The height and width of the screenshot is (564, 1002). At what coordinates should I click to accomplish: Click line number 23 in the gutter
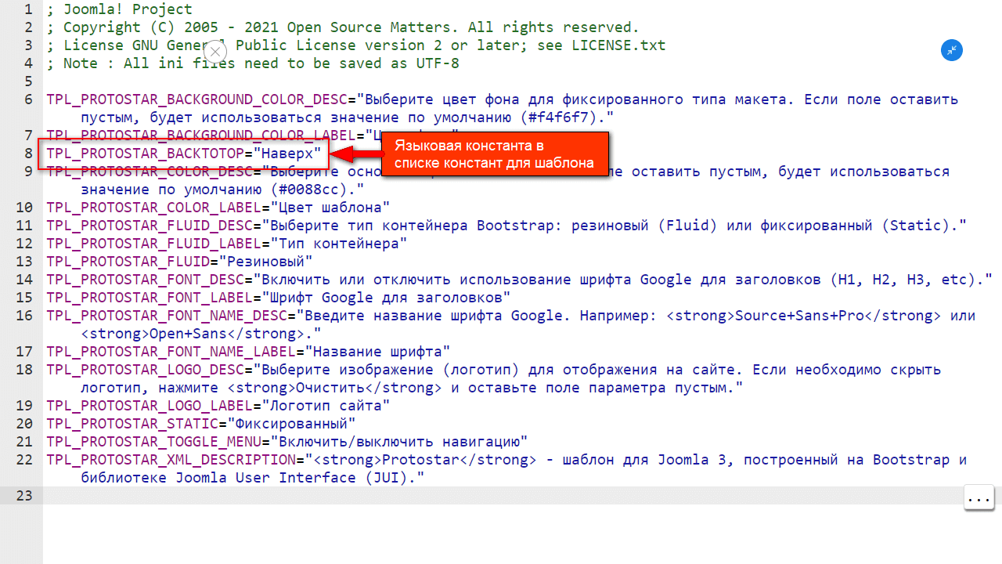click(x=24, y=496)
